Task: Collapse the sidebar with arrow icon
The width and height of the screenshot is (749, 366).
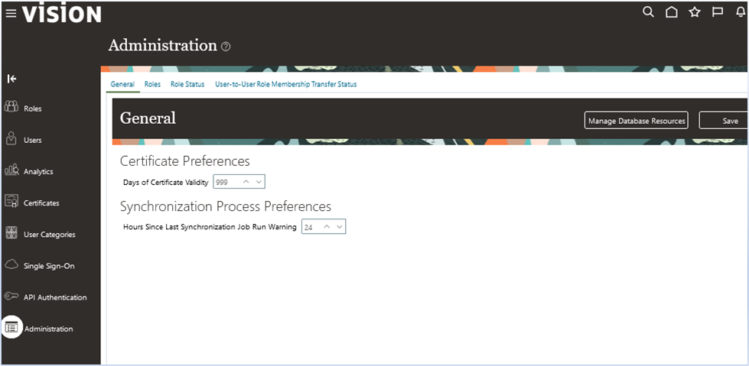Action: pos(12,79)
